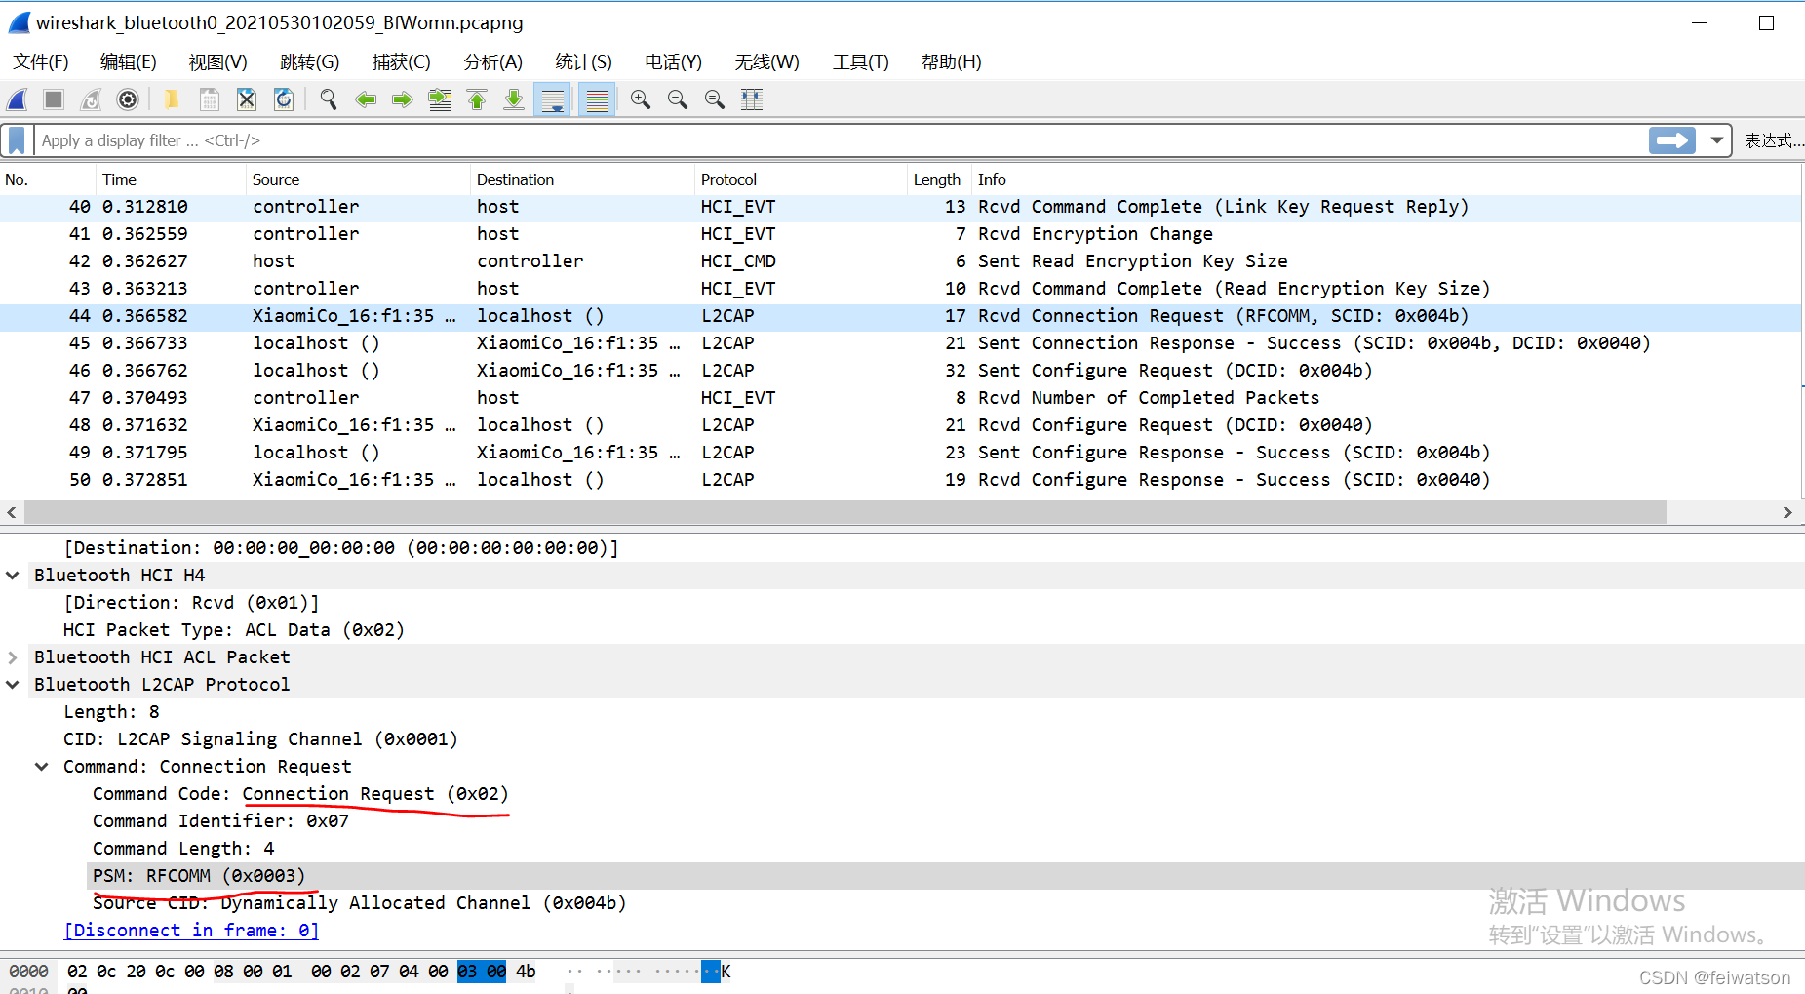Select packet 41 Rcvd Encryption Change
1805x994 pixels.
[x=900, y=234]
